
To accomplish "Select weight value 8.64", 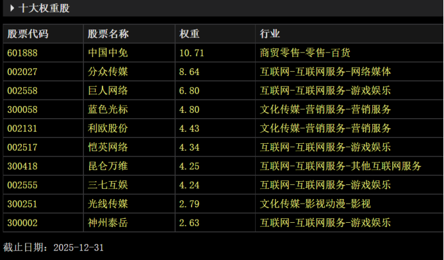I will (189, 72).
